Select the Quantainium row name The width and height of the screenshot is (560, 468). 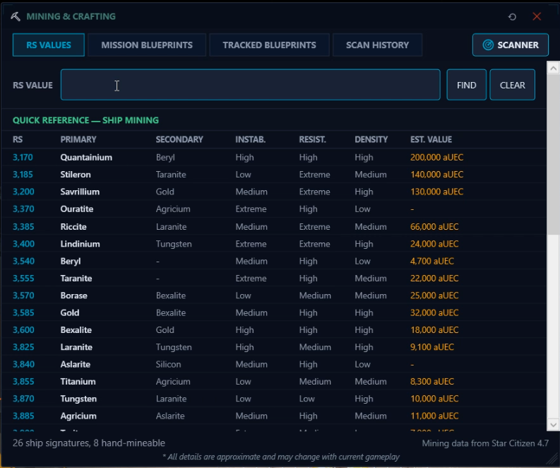coord(86,158)
